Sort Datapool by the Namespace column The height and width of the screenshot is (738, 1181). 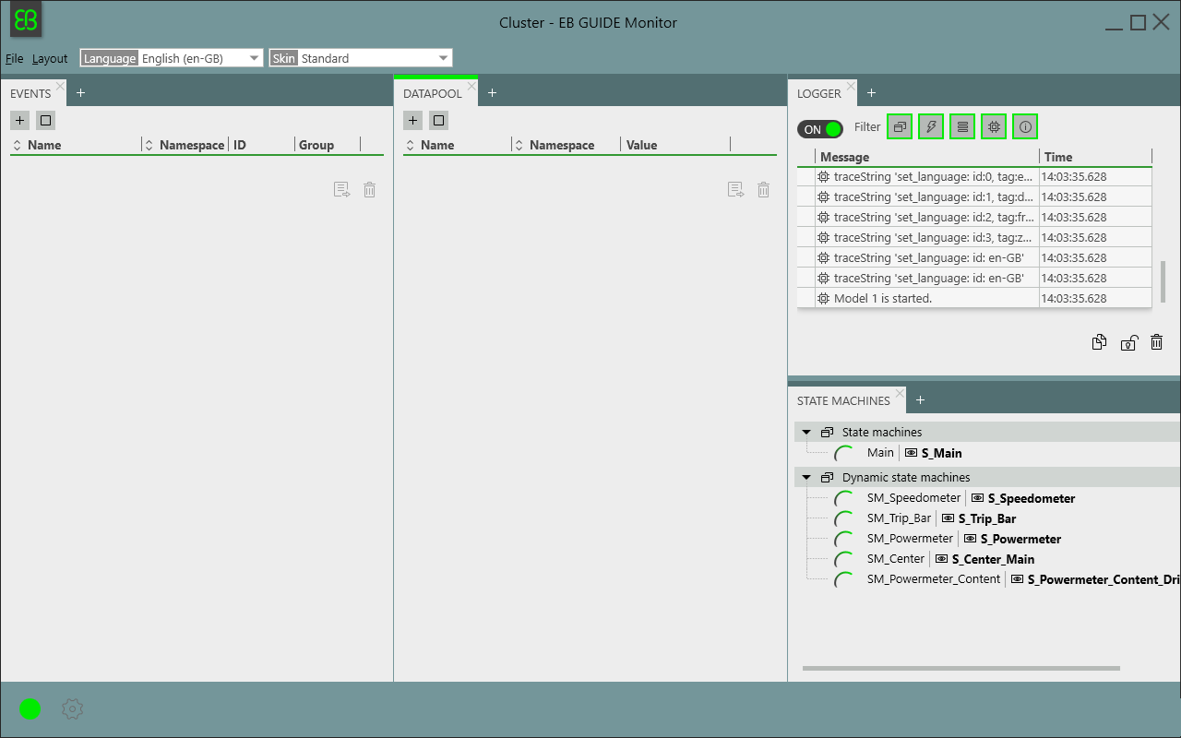coord(567,145)
